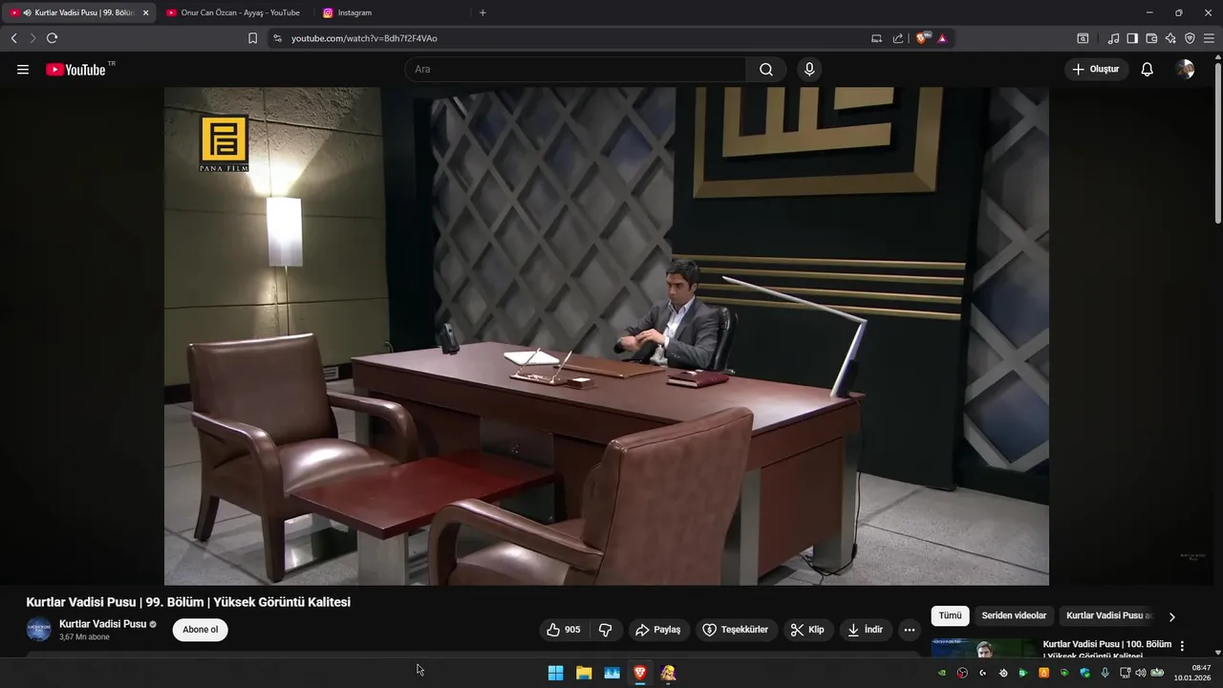Click the address bar URL
The height and width of the screenshot is (688, 1223).
[364, 38]
